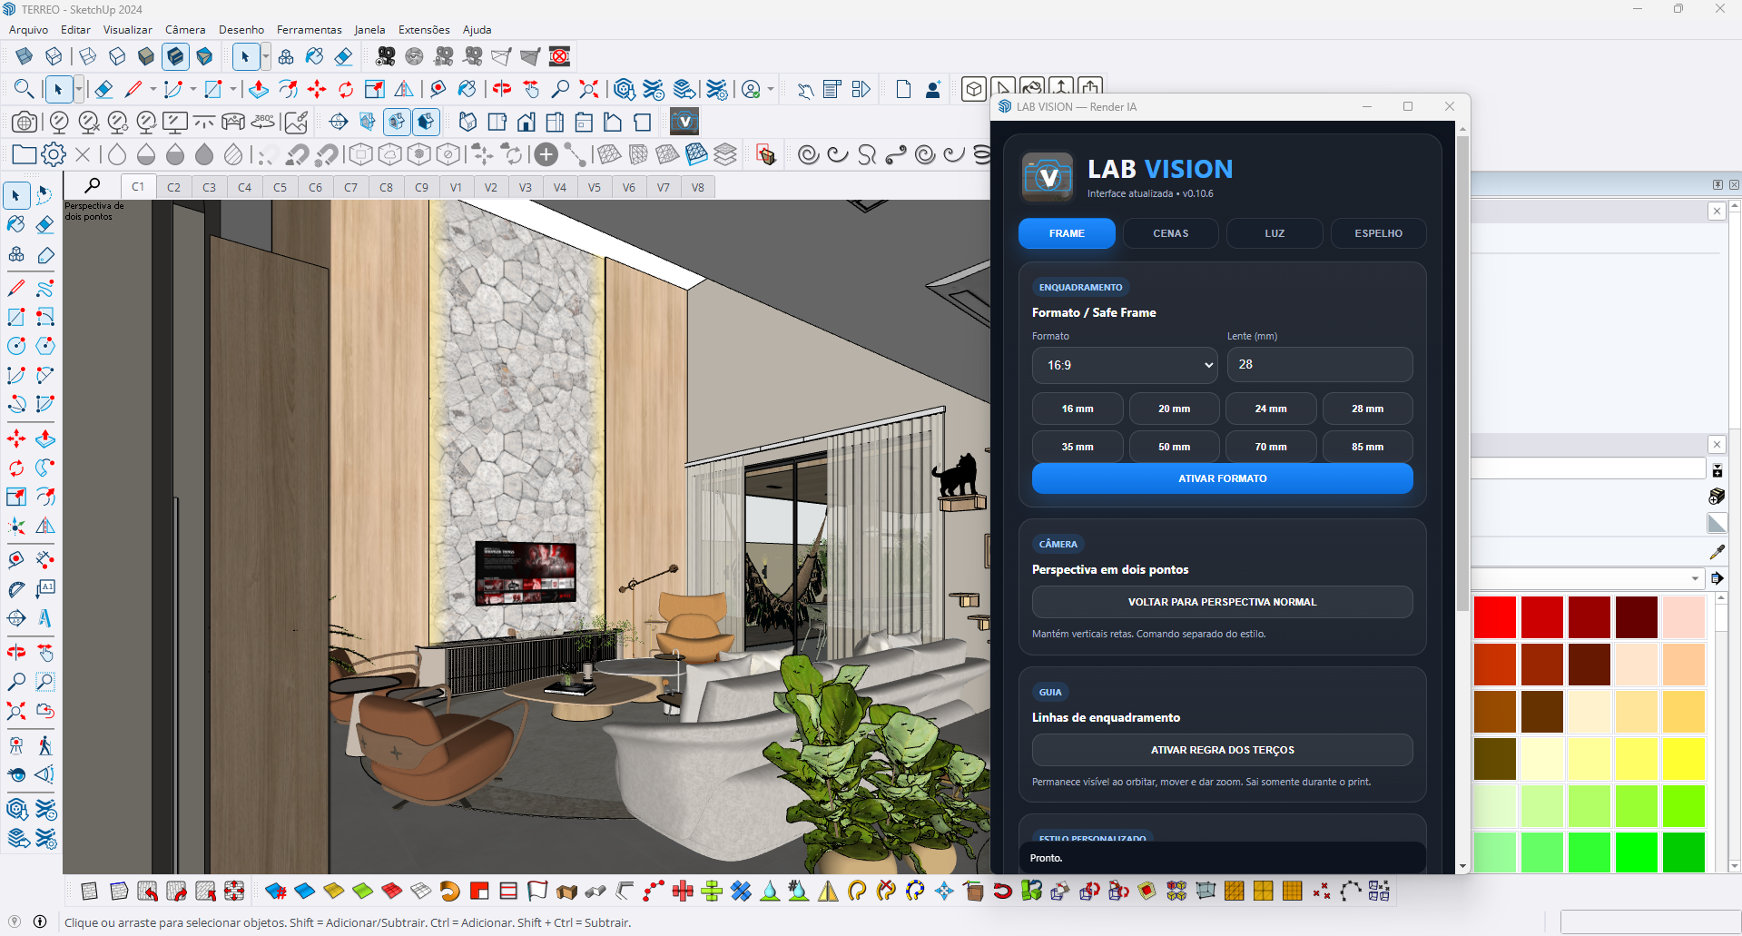The height and width of the screenshot is (936, 1742).
Task: Choose the Move tool in left toolbar
Action: click(x=16, y=439)
